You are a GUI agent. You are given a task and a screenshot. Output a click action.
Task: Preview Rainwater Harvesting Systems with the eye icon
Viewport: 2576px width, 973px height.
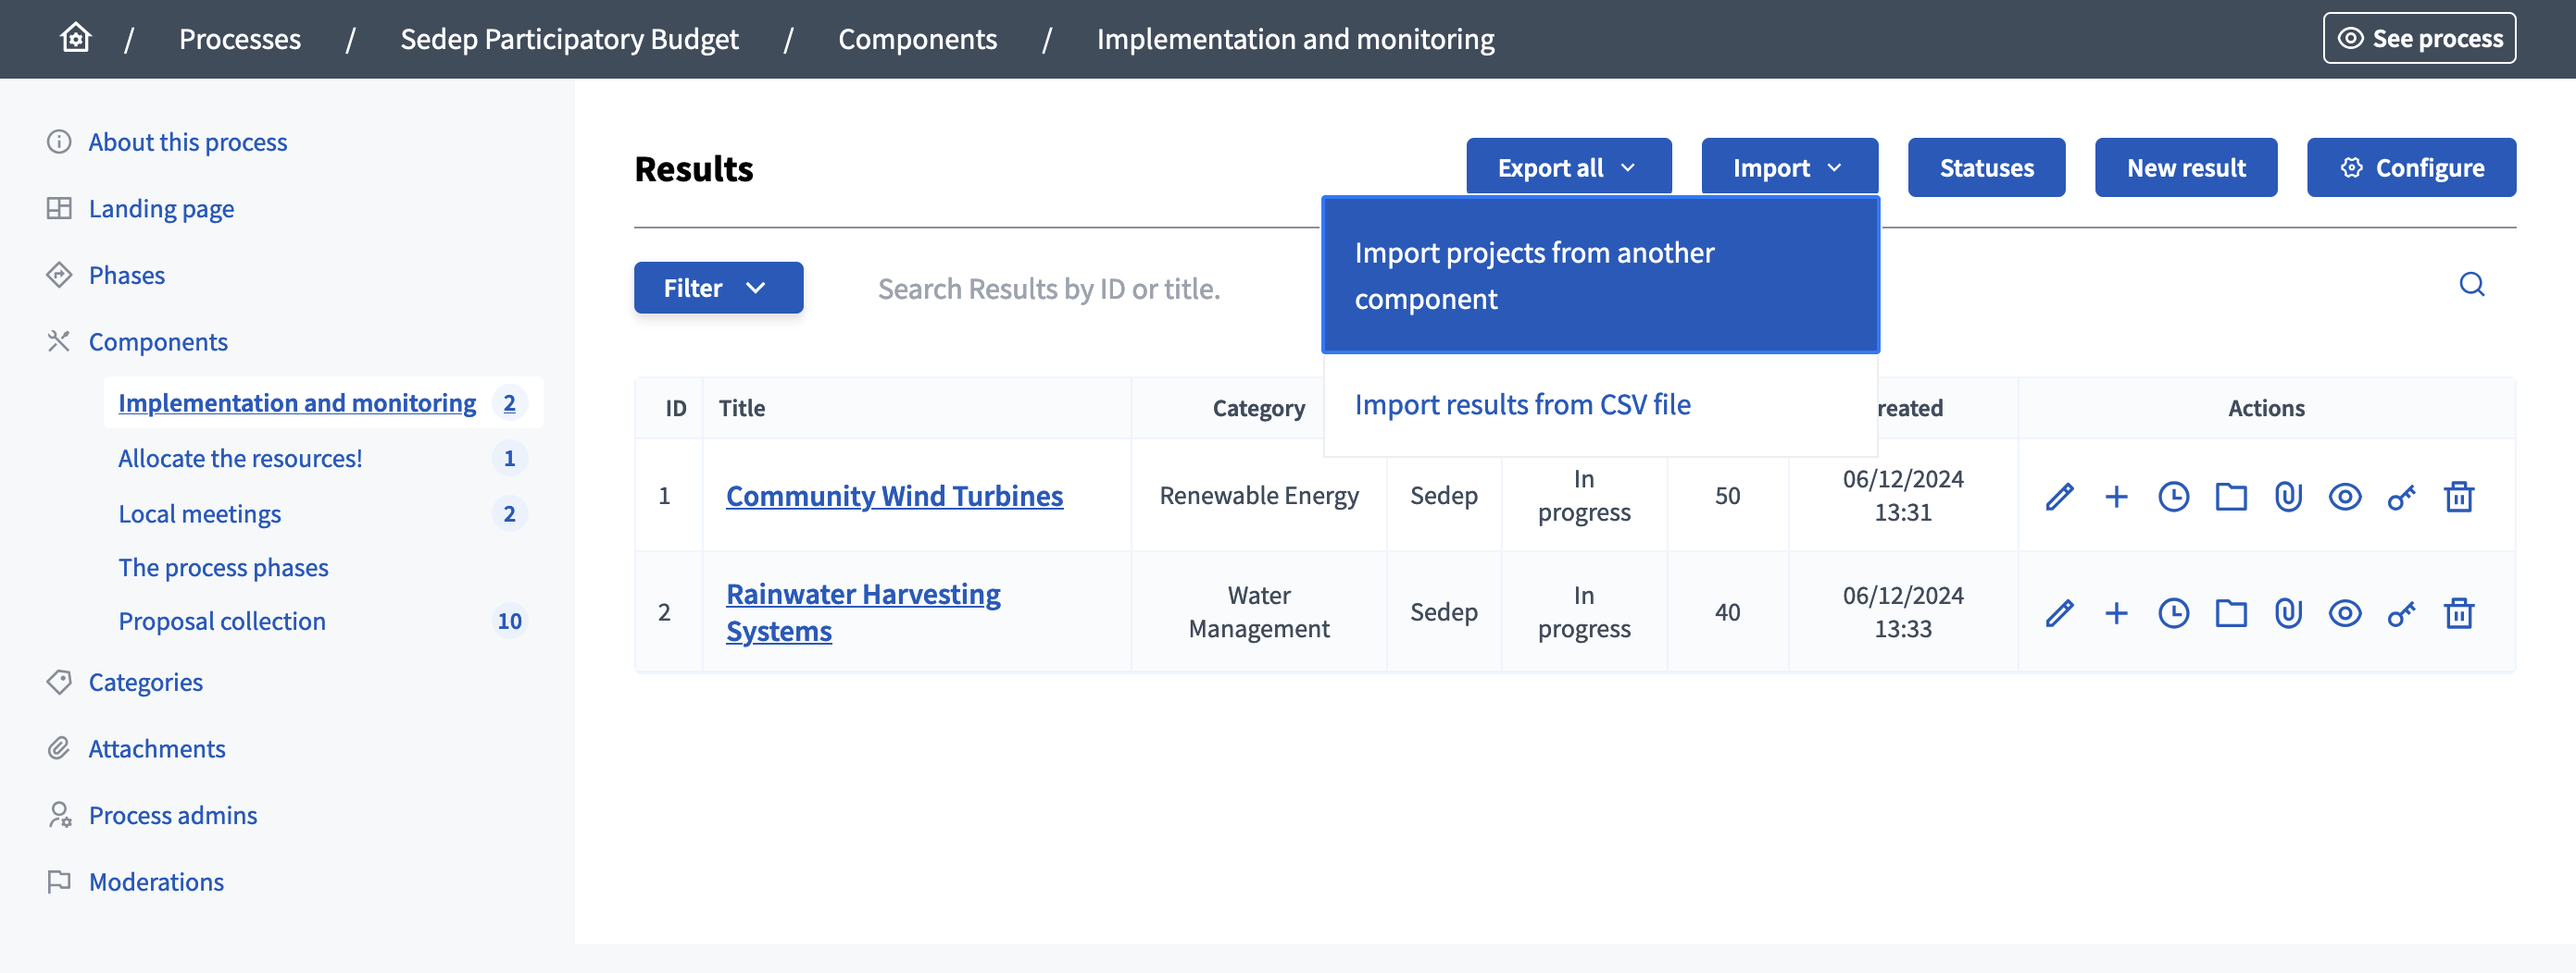click(2345, 612)
